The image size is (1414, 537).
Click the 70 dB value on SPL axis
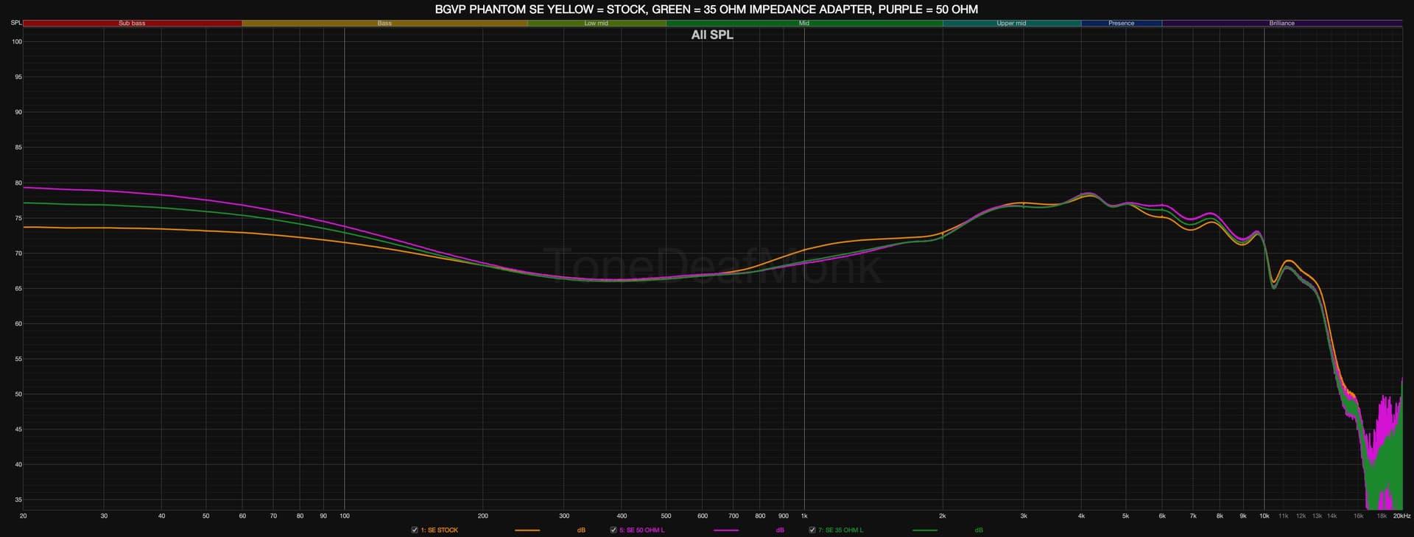coord(18,253)
